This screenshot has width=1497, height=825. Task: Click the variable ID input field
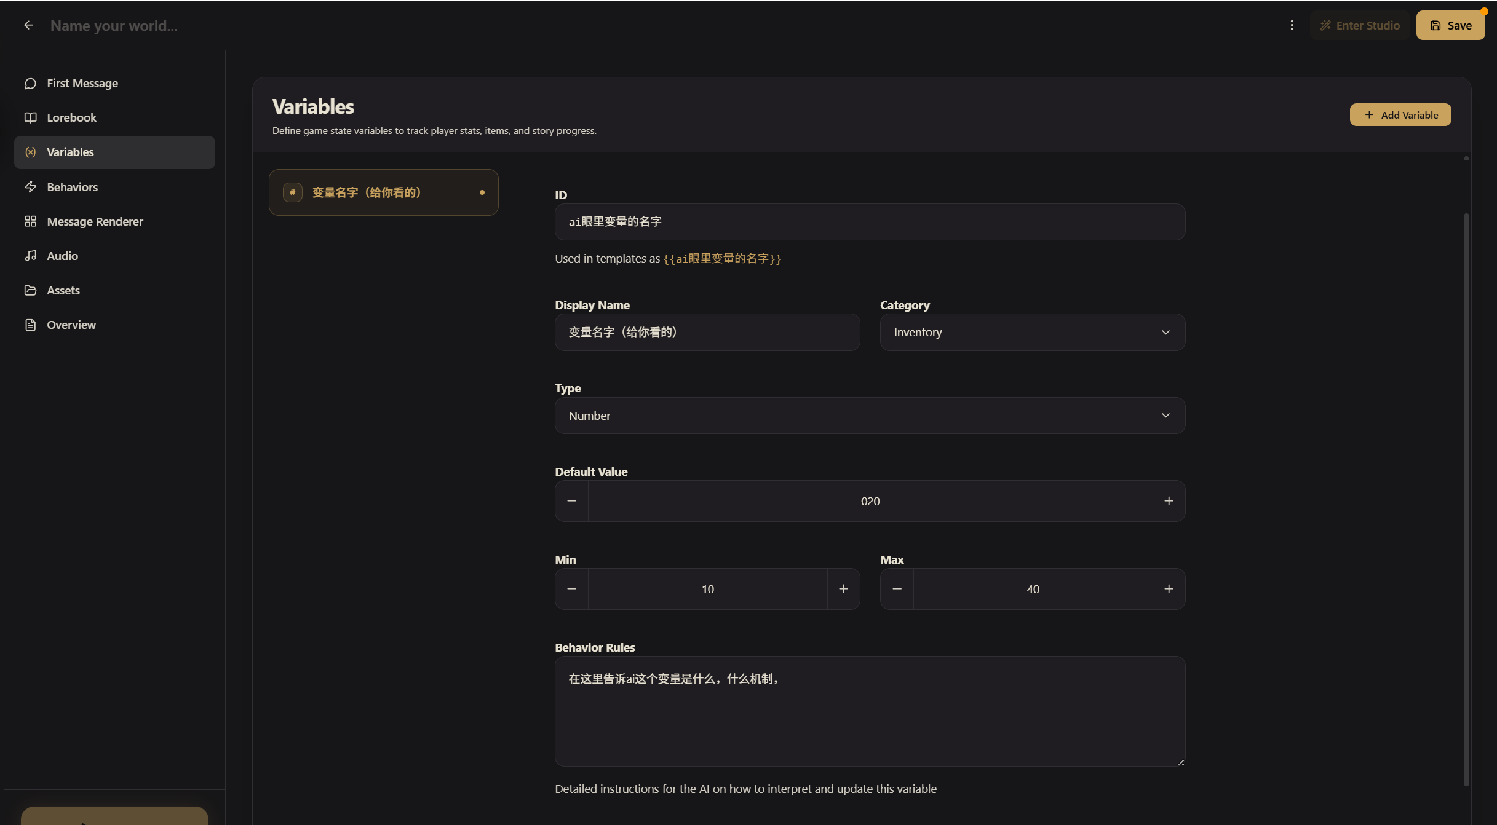[x=869, y=222]
